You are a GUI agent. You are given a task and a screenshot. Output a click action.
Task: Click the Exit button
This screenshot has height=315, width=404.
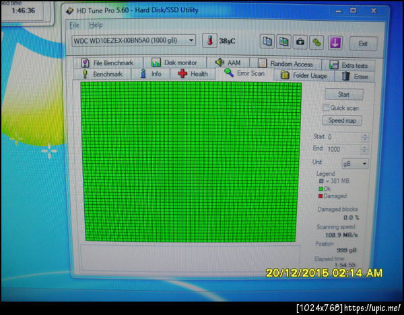tap(364, 44)
